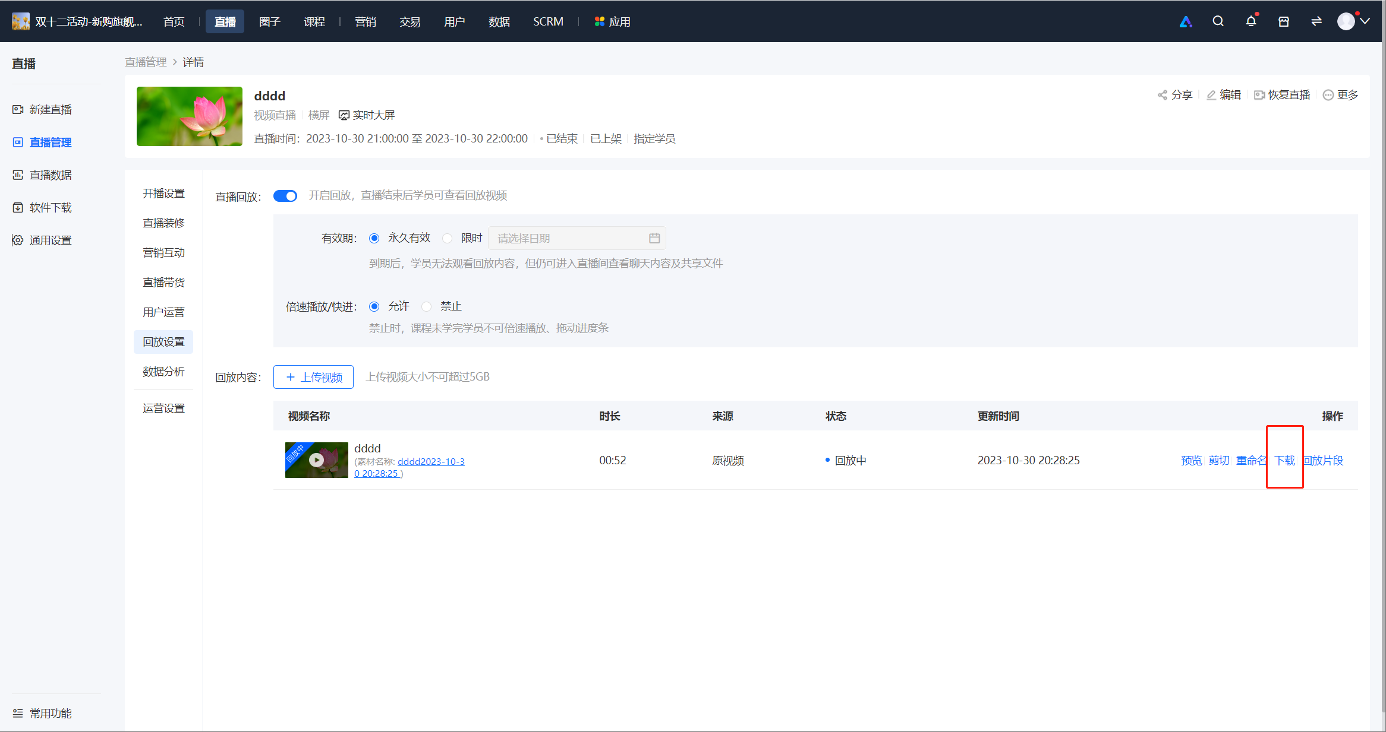Click the 00:52 duration cell
Viewport: 1386px width, 732px height.
[x=613, y=461]
